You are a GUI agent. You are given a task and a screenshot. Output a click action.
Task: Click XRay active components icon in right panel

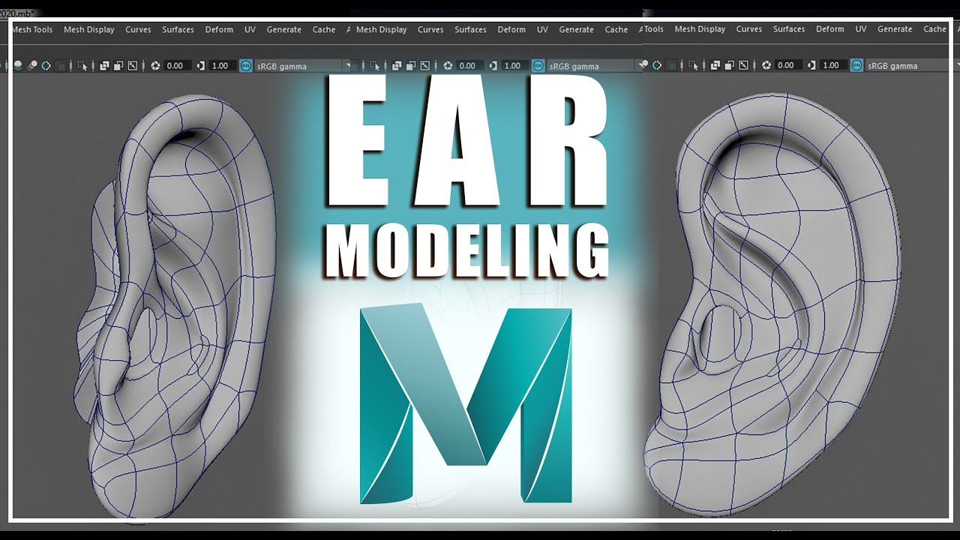[730, 65]
